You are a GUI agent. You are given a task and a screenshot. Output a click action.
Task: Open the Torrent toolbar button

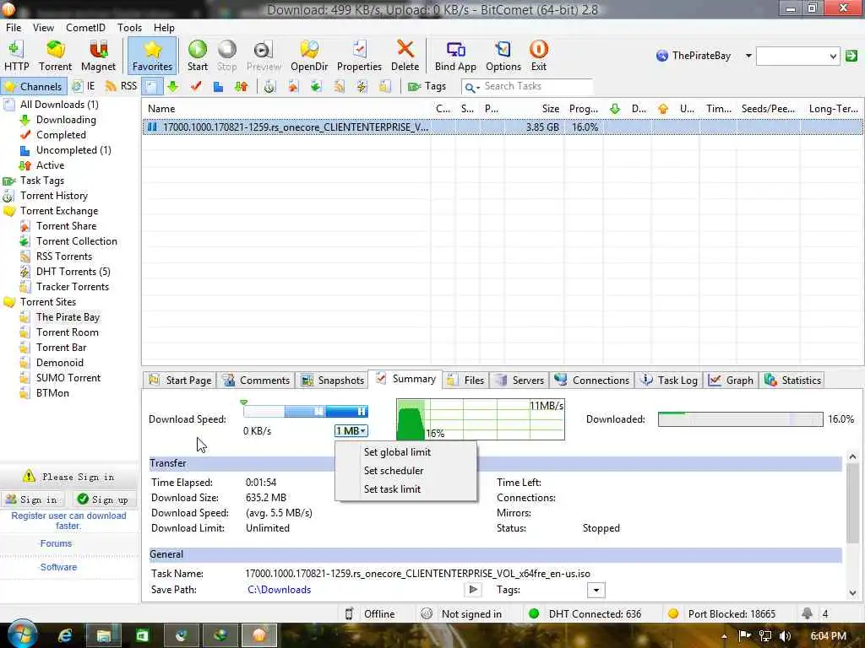pyautogui.click(x=55, y=56)
